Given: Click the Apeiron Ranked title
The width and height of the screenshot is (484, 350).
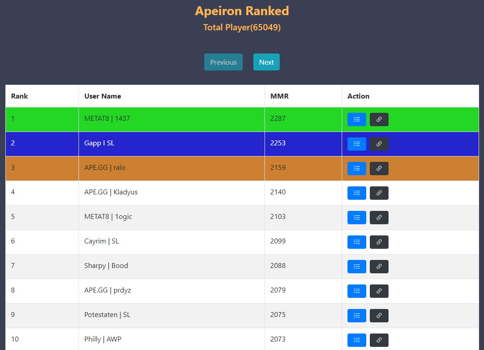Looking at the screenshot, I should [x=242, y=11].
